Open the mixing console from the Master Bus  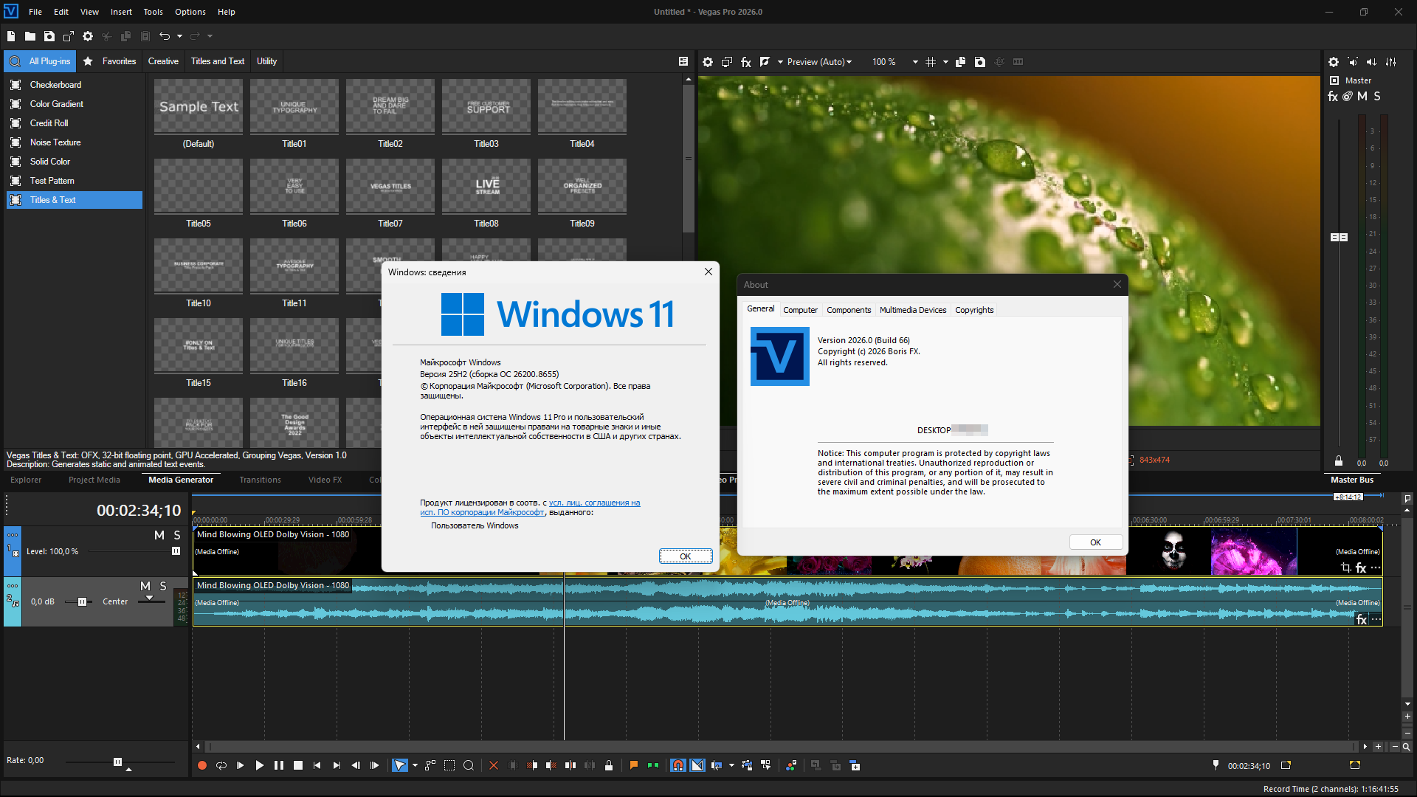tap(1391, 62)
